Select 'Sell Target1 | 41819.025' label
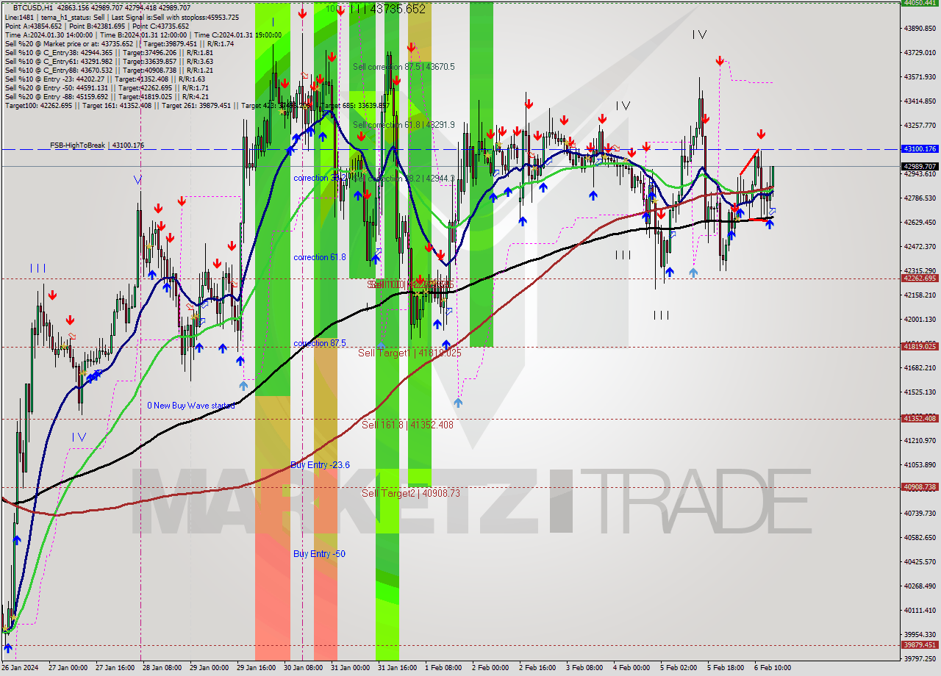The image size is (941, 676). point(409,353)
